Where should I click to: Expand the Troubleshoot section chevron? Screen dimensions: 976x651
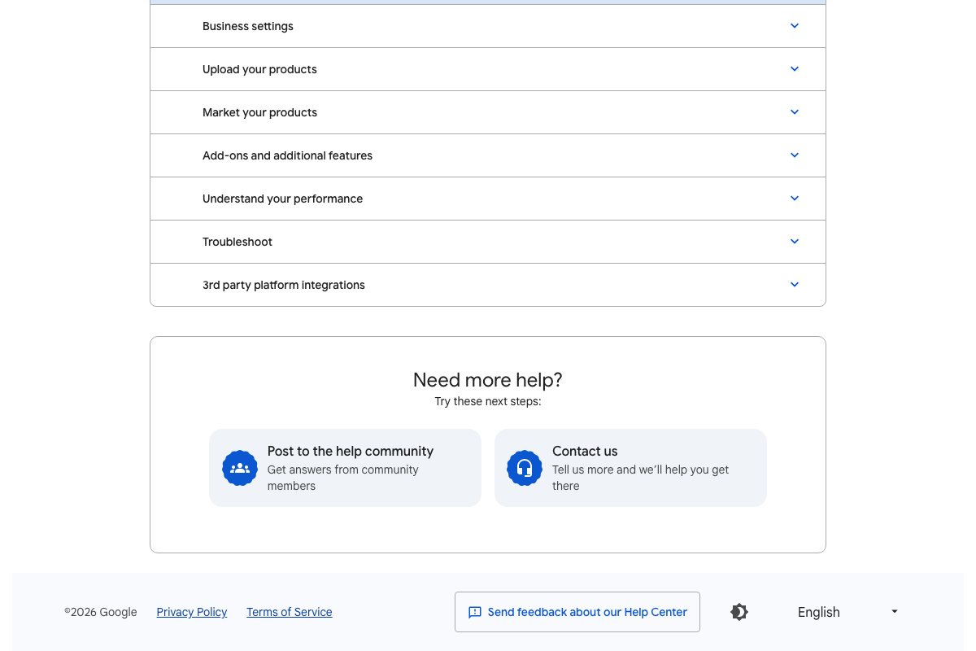click(x=795, y=242)
